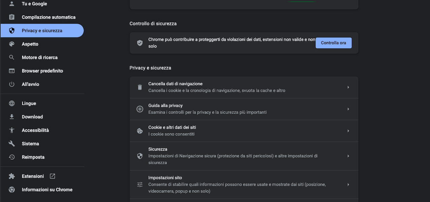
Task: Expand the Guida alla privacy arrow
Action: (348, 109)
